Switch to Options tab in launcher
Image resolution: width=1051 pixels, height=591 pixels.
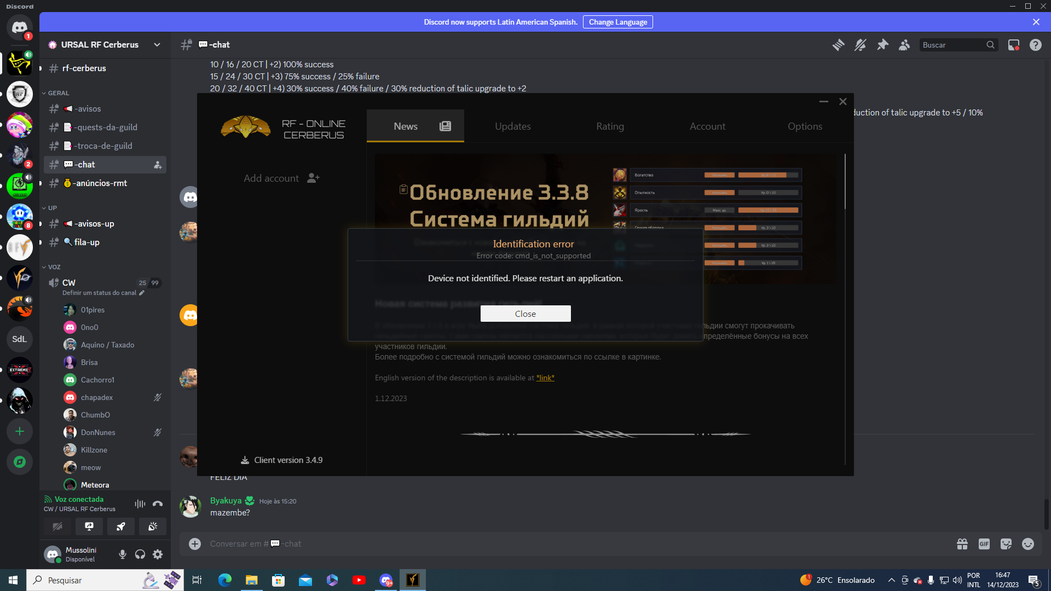coord(805,126)
